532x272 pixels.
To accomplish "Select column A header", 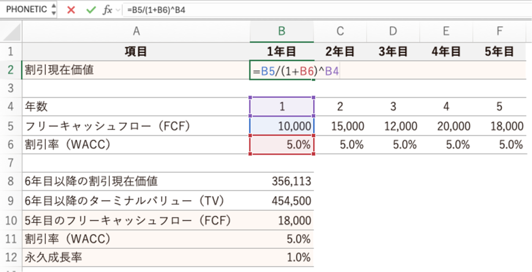I will [136, 32].
